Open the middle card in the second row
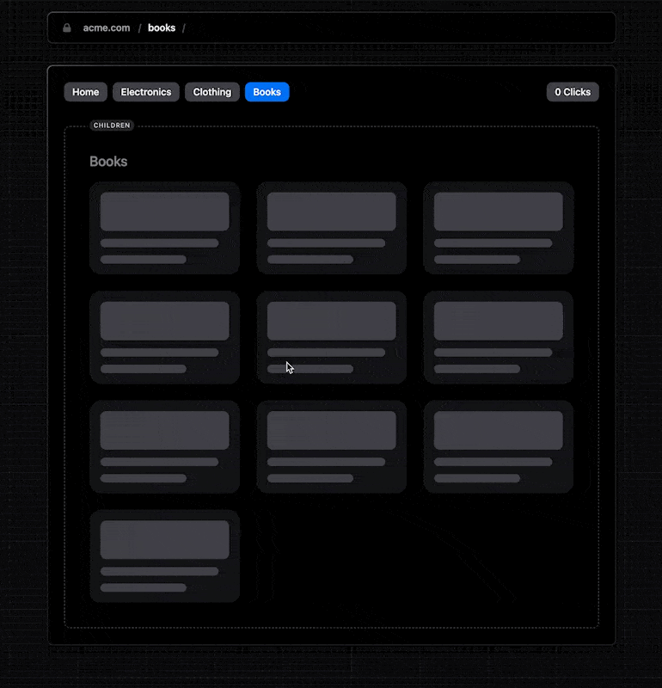 tap(331, 337)
